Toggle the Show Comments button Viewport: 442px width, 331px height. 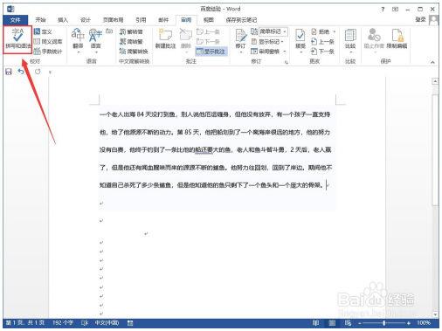(x=211, y=52)
